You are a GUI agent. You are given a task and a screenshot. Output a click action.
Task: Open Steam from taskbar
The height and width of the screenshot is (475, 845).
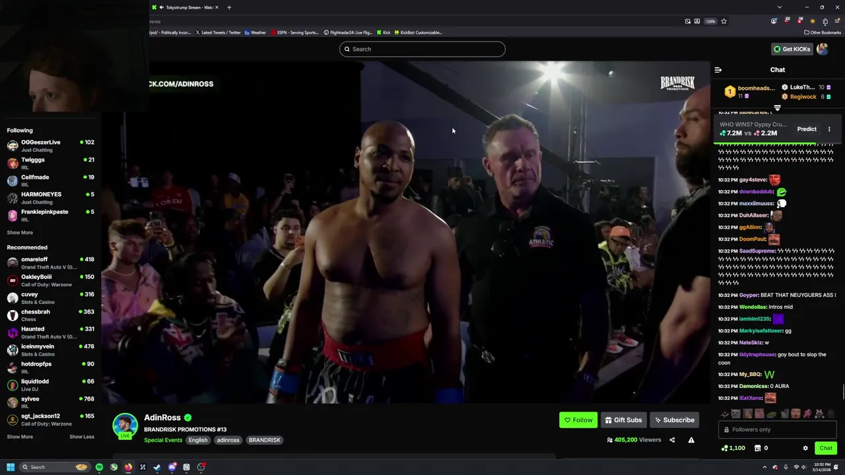[157, 467]
